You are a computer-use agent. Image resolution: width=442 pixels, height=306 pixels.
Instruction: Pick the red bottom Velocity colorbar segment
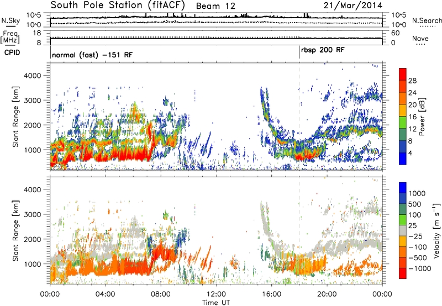pos(403,273)
